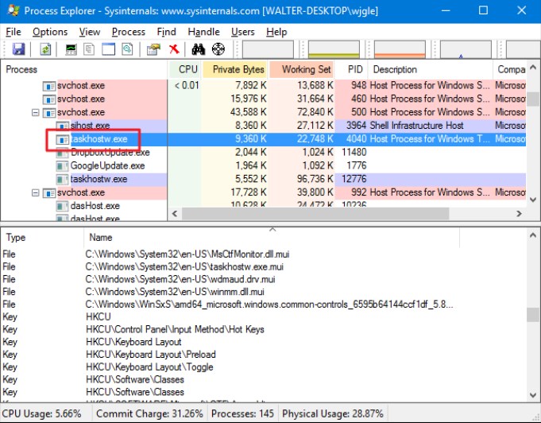Click the physical memory mini graph with orange bar
Screen dimensions: 541x423
[x=400, y=49]
